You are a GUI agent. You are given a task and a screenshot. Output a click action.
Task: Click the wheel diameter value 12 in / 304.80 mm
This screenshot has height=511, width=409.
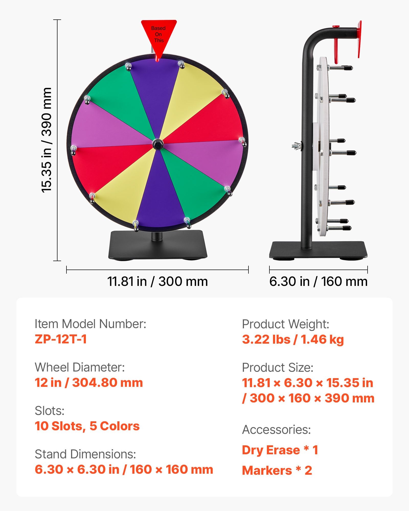coord(89,382)
